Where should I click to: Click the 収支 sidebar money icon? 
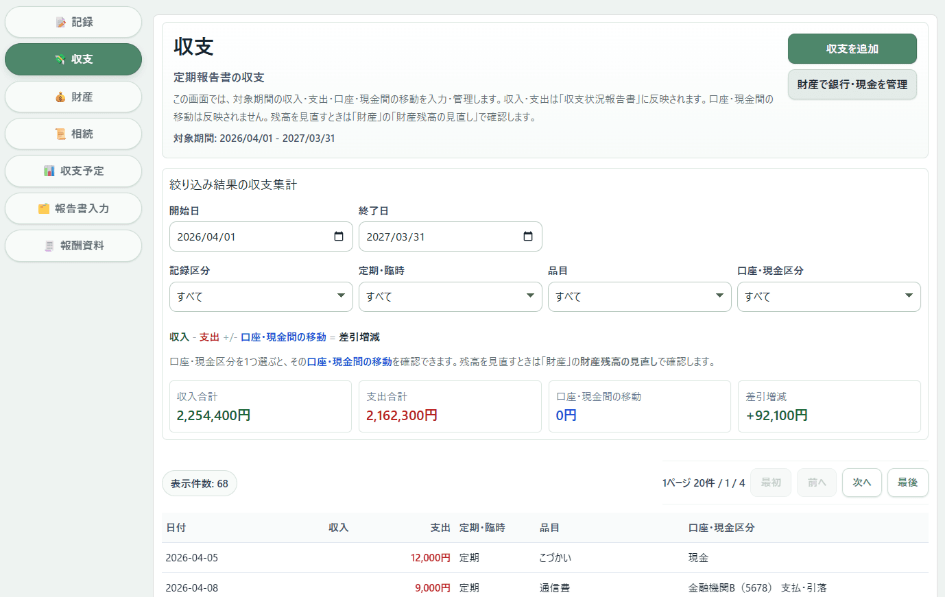pos(60,59)
